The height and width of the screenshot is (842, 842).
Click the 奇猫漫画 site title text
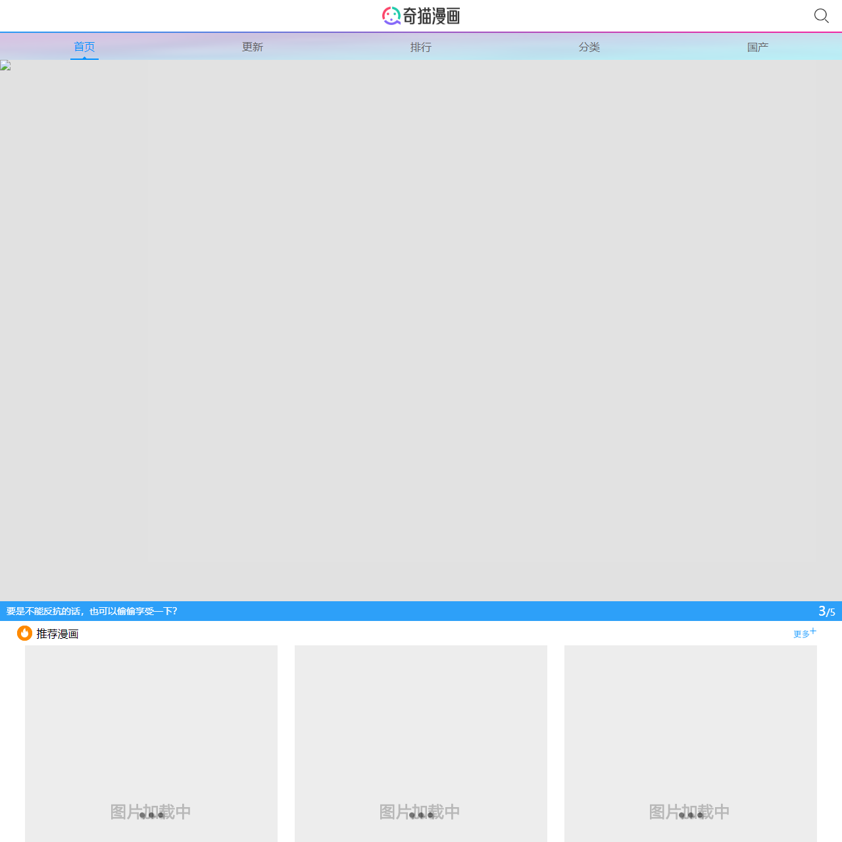click(432, 16)
